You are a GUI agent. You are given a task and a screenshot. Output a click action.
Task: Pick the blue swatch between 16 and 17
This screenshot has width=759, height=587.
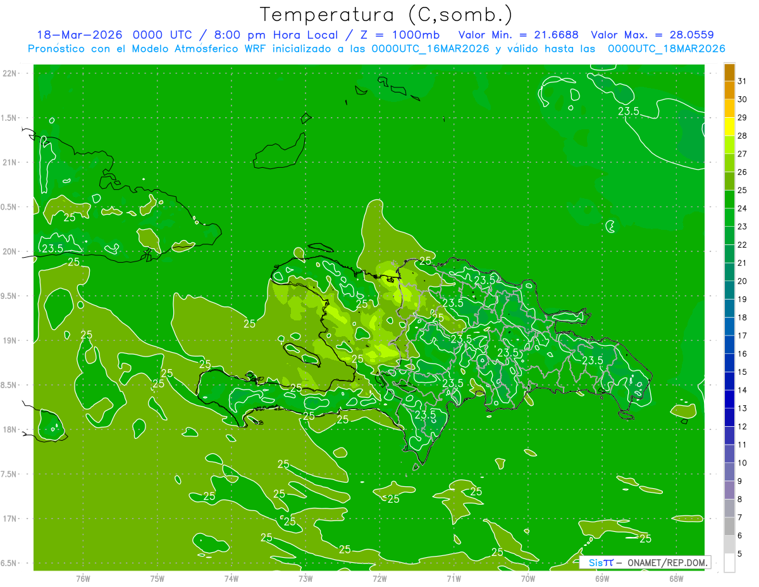pyautogui.click(x=729, y=344)
